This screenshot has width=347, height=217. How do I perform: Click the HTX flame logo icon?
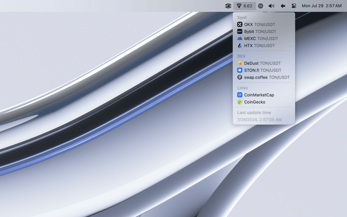pyautogui.click(x=240, y=46)
